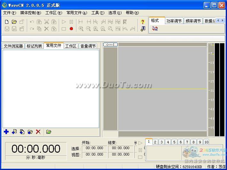Click the add current file icon beside plus

(14, 132)
